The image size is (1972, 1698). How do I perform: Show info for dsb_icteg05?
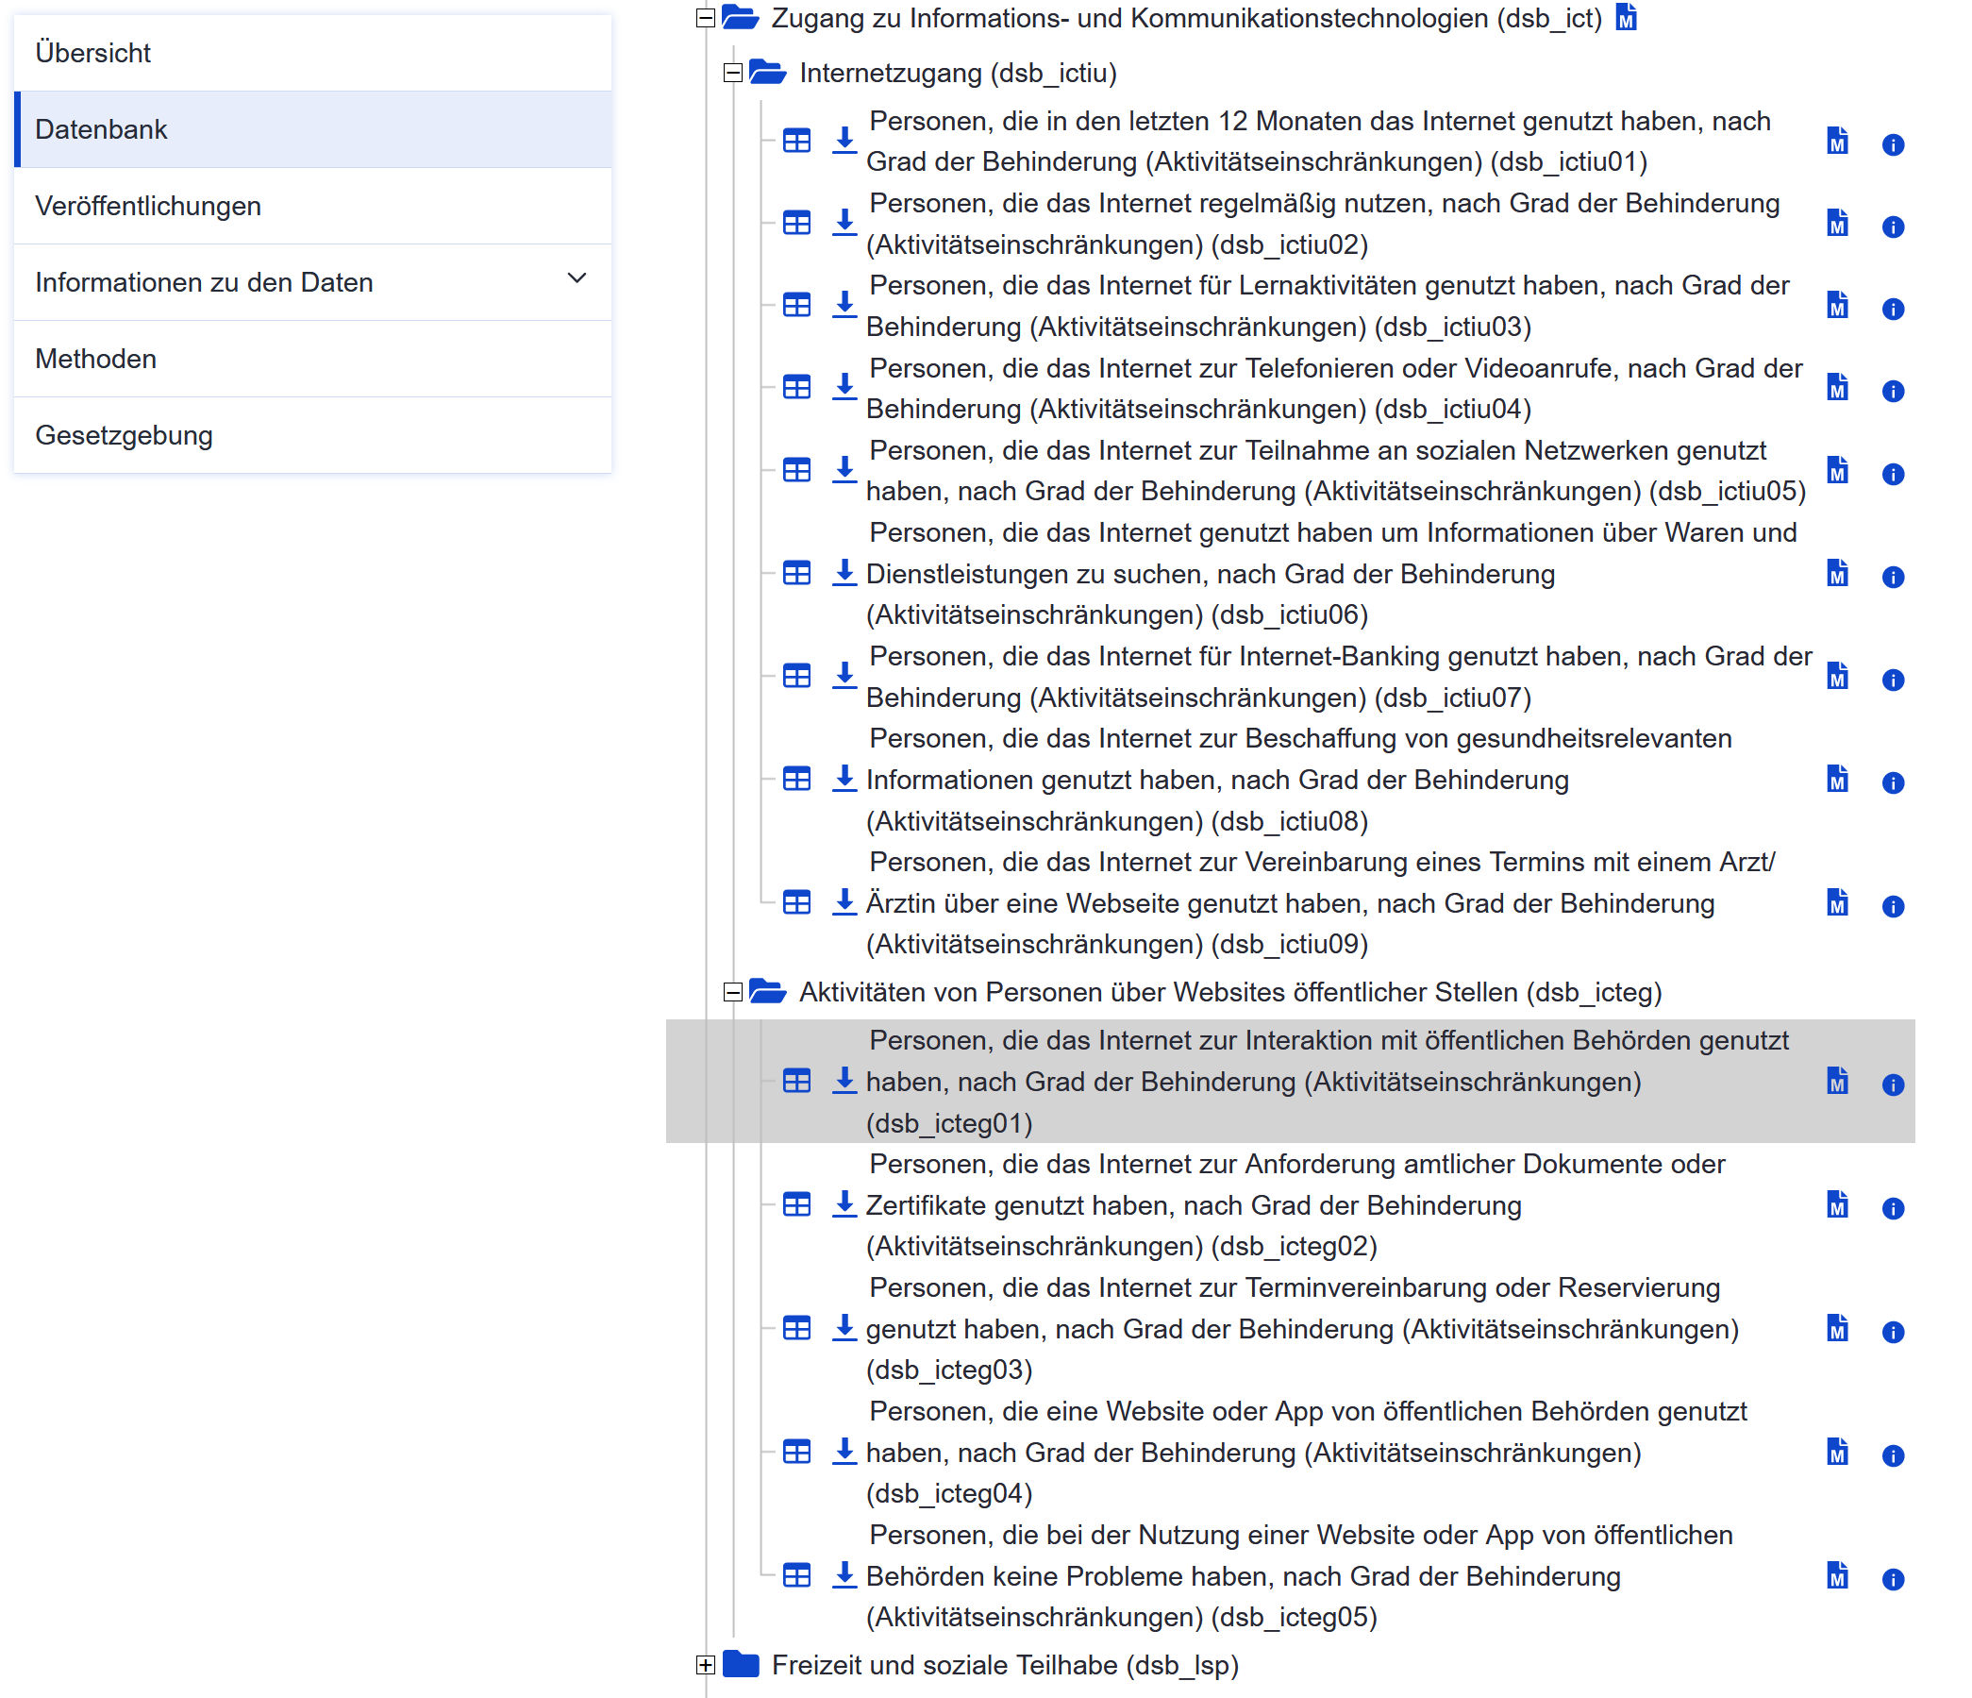tap(1893, 1579)
